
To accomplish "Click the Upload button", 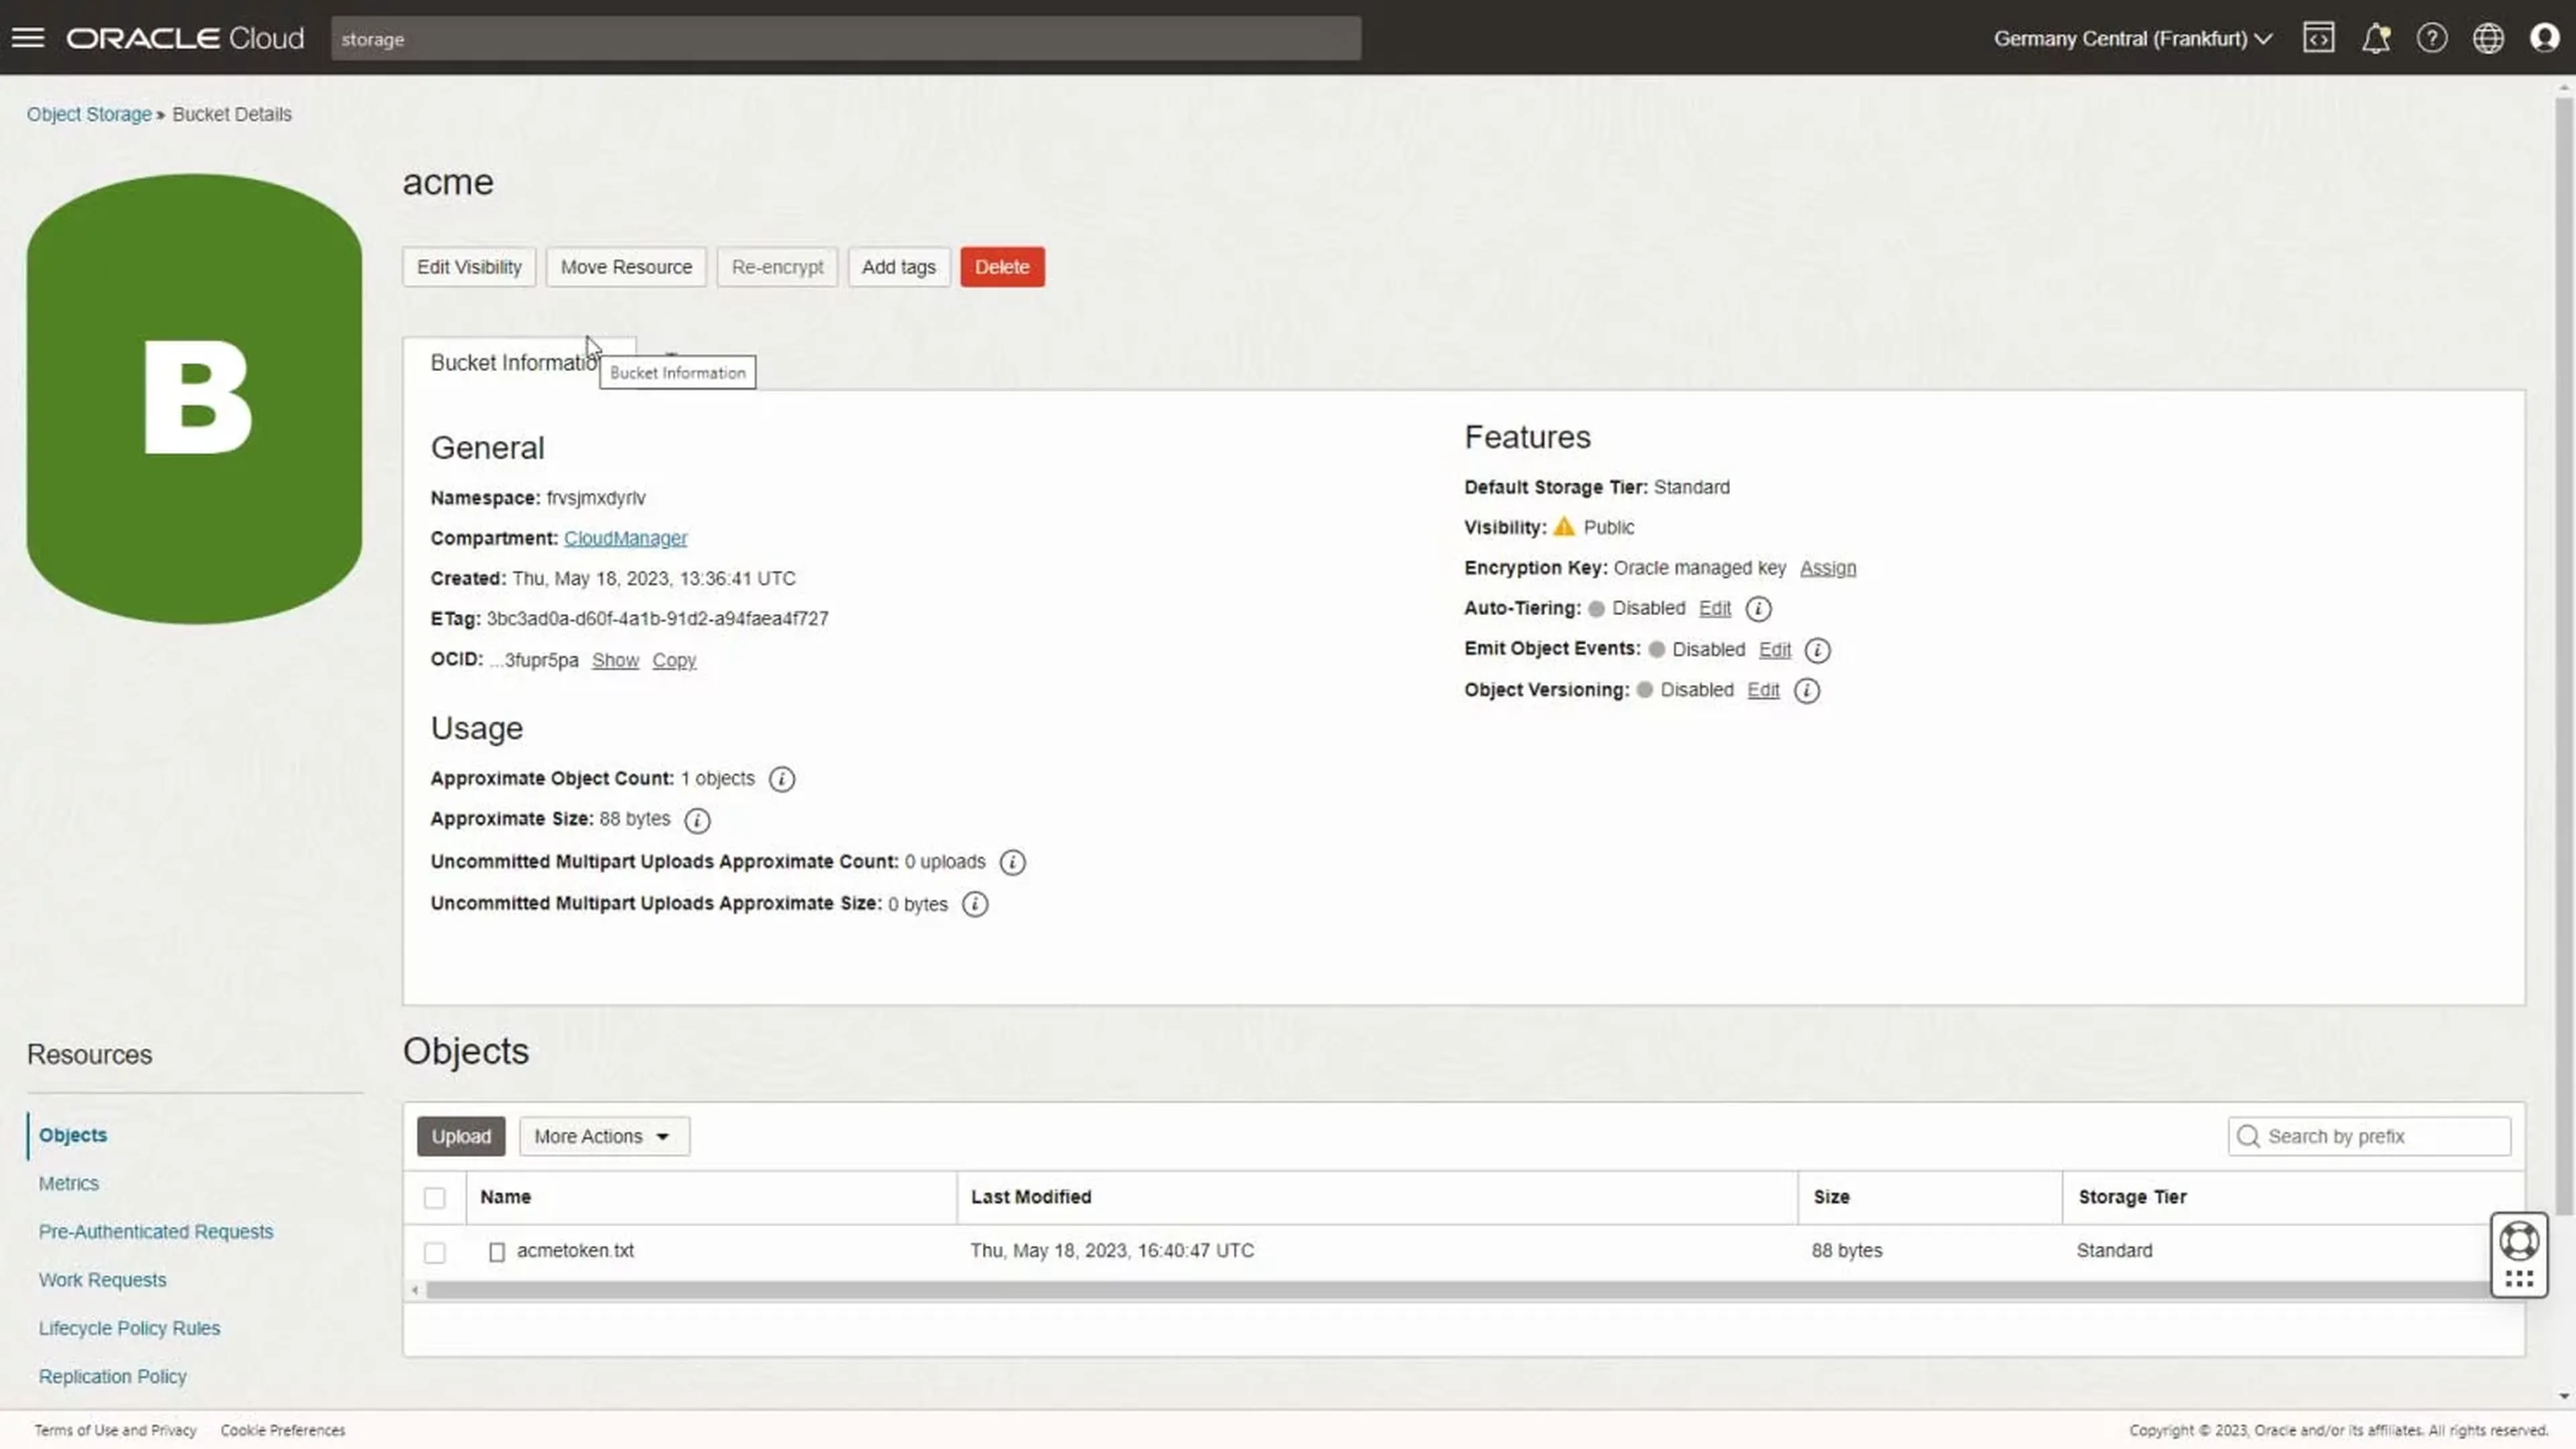I will [461, 1136].
